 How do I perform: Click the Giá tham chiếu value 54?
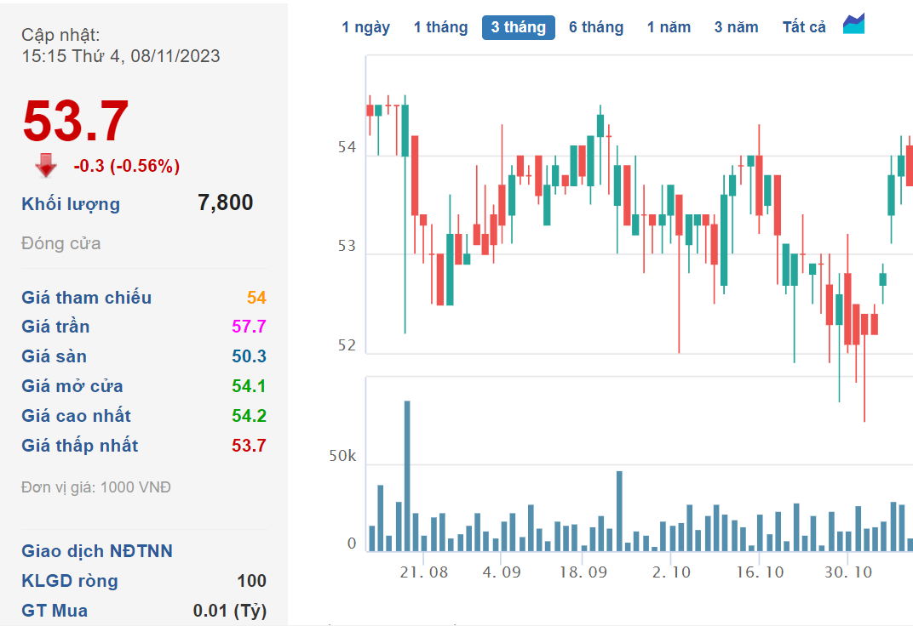coord(256,298)
